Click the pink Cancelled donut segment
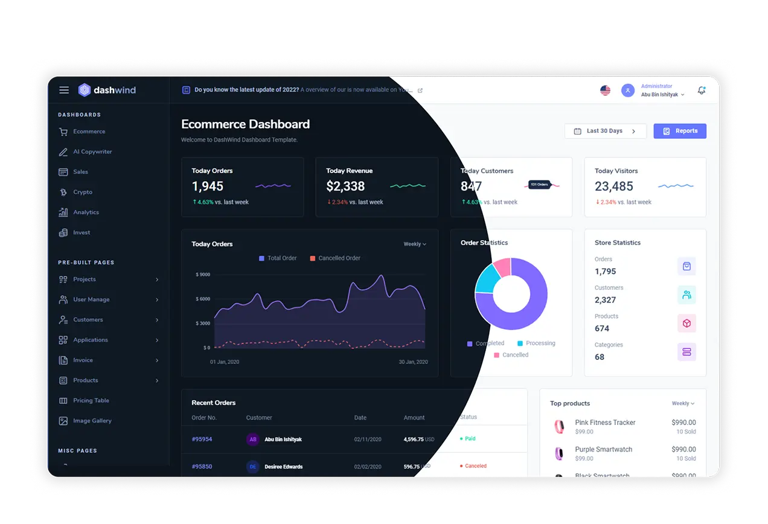 [x=503, y=266]
